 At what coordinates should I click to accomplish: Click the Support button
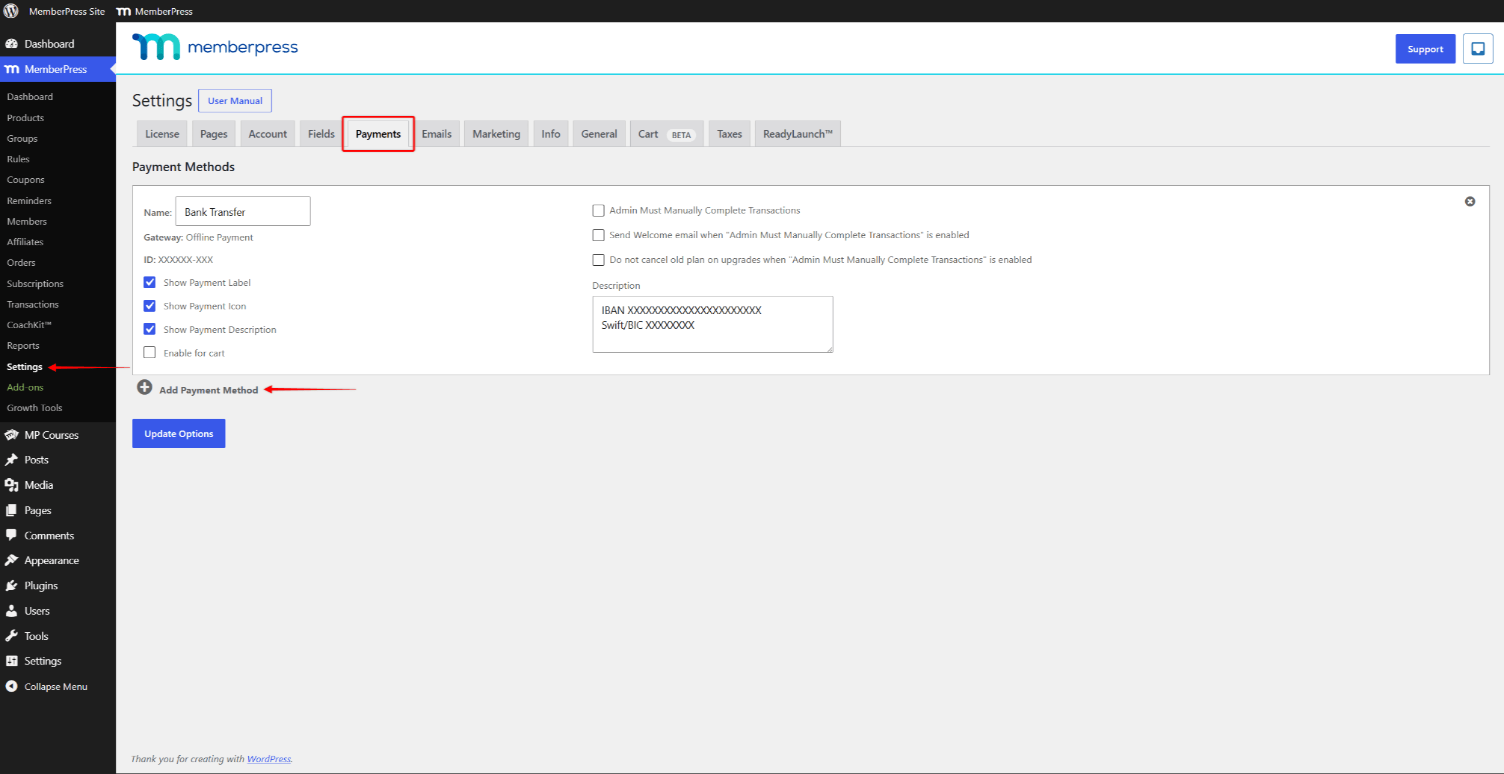coord(1425,49)
